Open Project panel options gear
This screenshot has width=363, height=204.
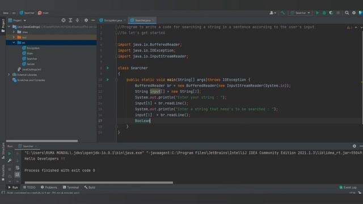[86, 20]
